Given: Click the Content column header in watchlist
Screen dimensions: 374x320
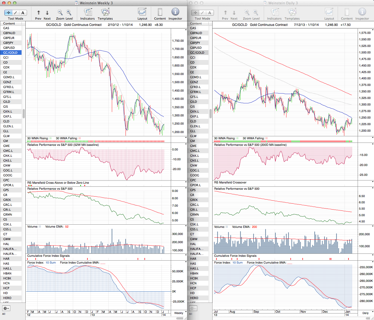Looking at the screenshot, I should pyautogui.click(x=9, y=23).
